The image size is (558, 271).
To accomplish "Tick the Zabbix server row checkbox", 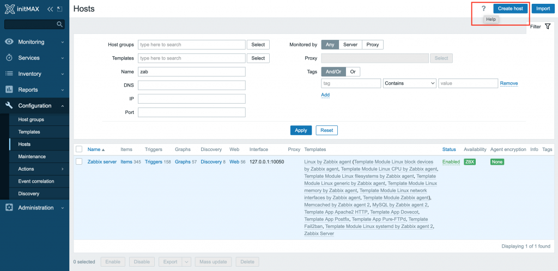I will pos(79,162).
